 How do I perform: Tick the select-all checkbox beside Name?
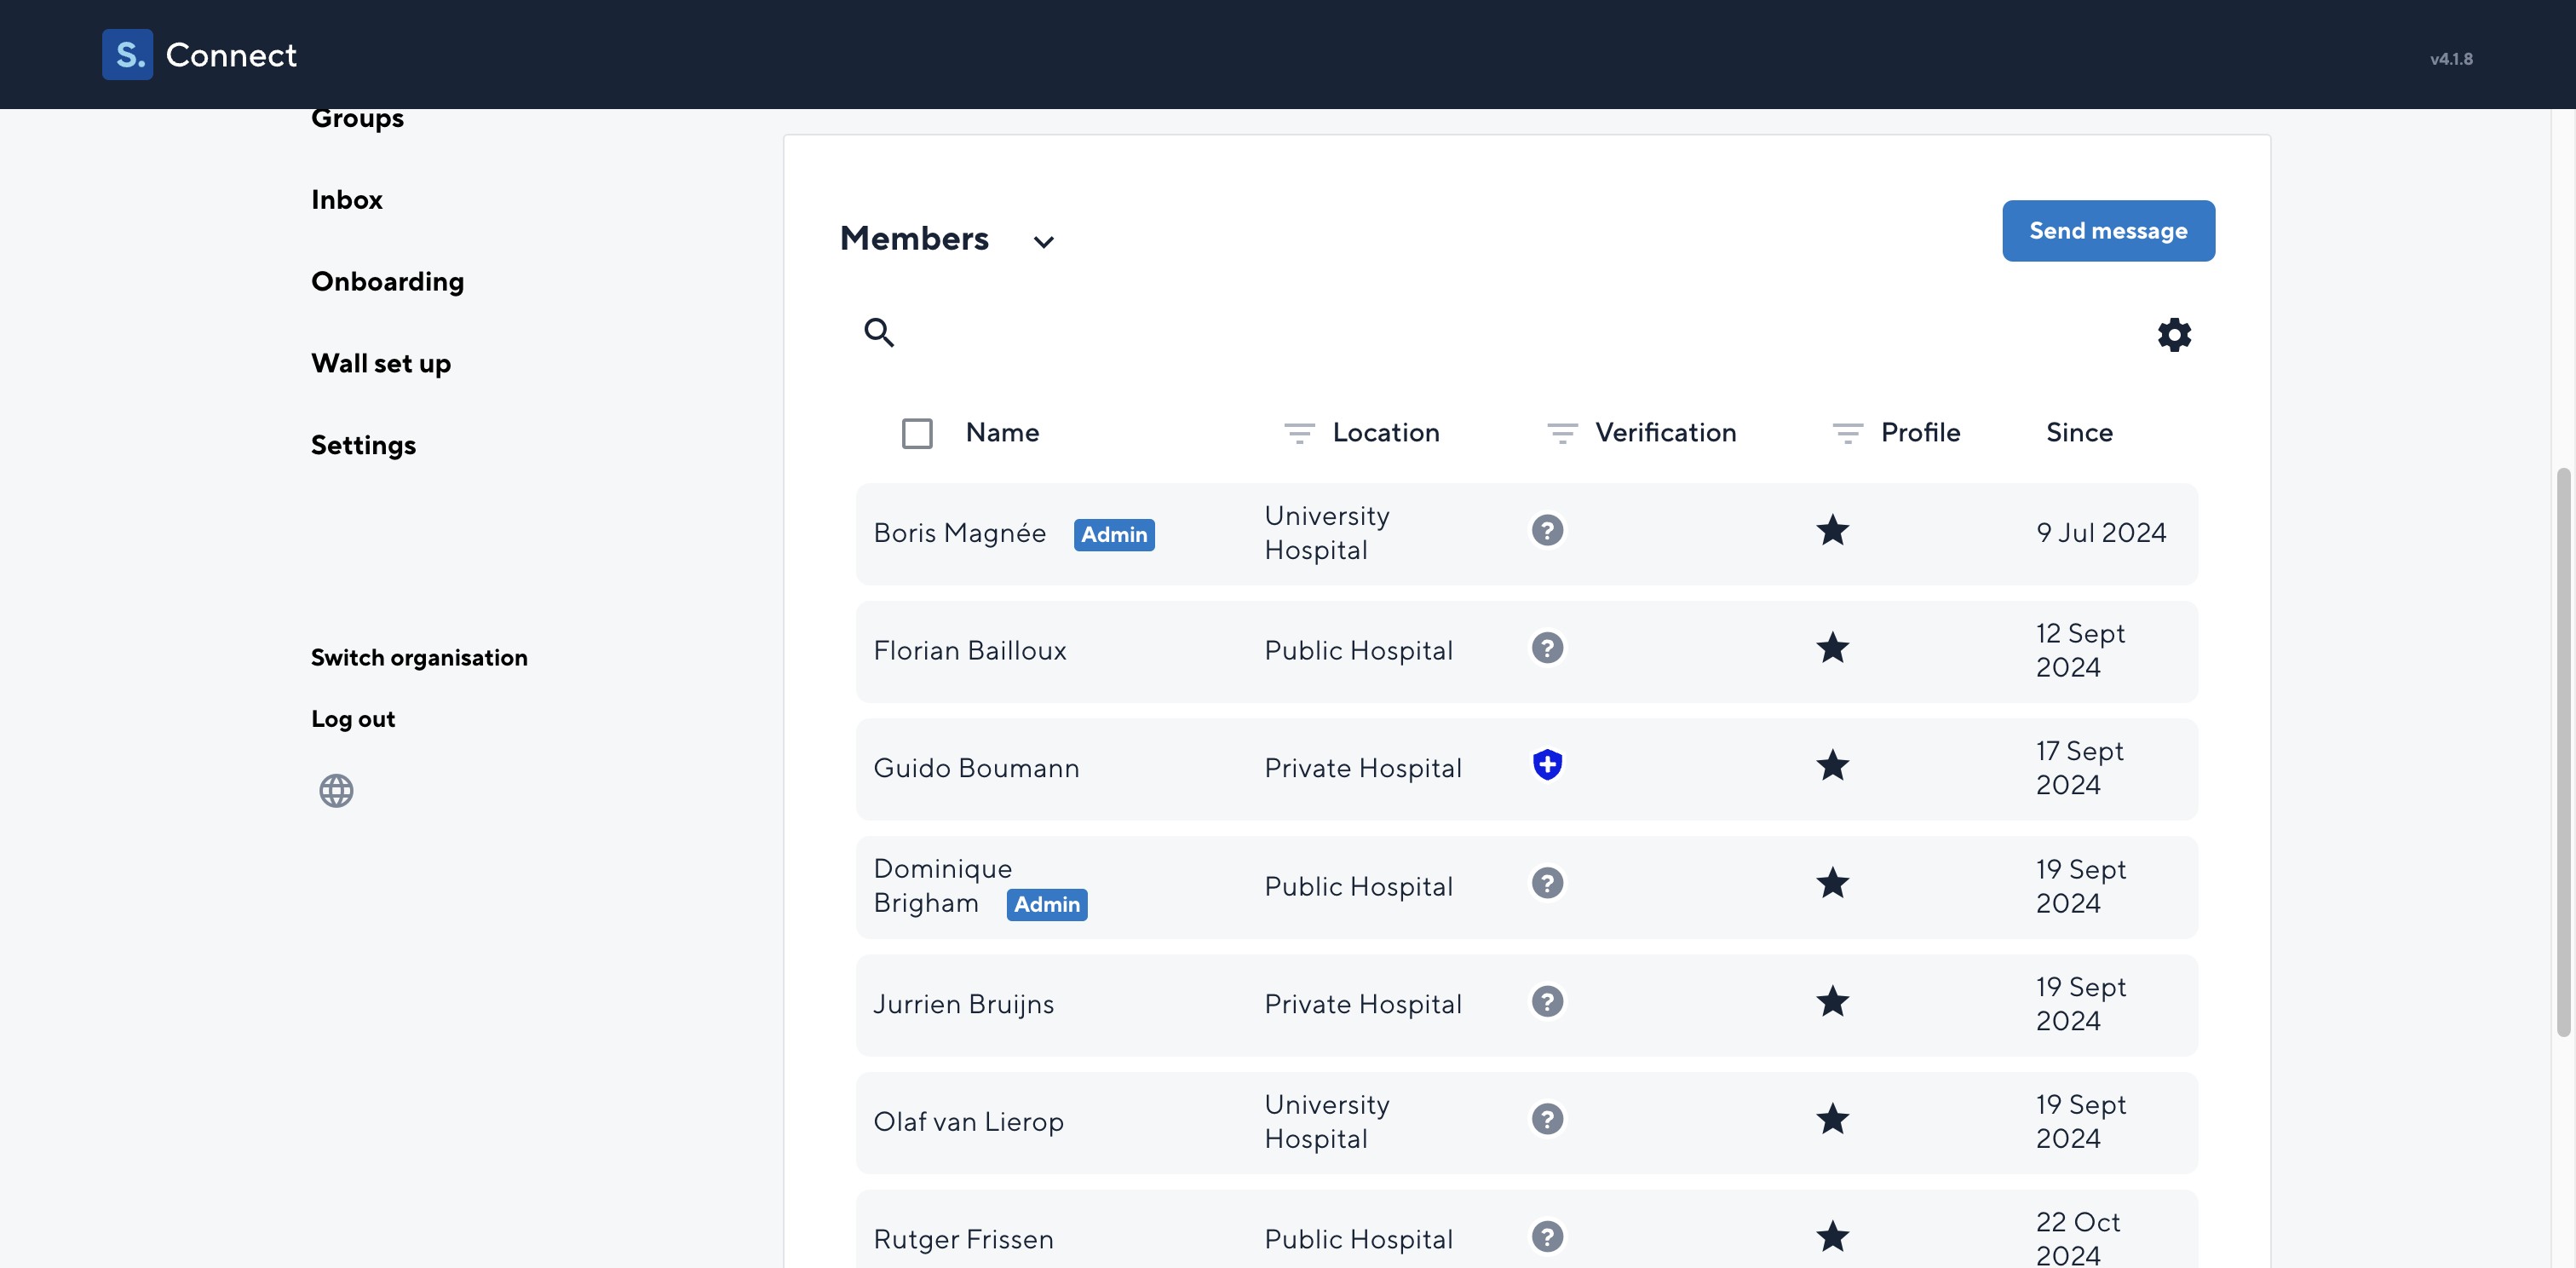click(x=917, y=433)
